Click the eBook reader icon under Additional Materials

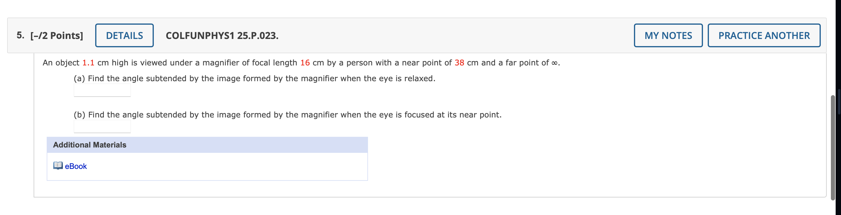point(58,166)
